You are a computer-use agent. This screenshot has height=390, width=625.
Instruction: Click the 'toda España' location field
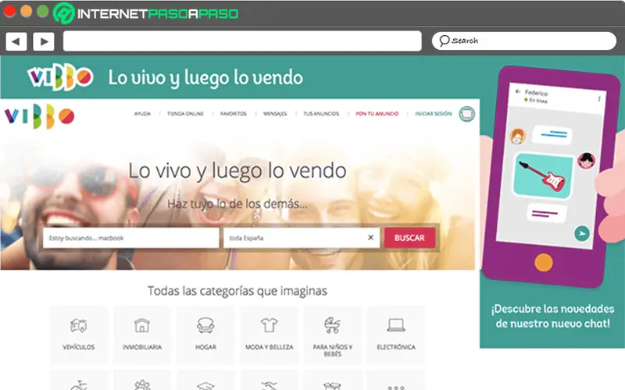[302, 238]
